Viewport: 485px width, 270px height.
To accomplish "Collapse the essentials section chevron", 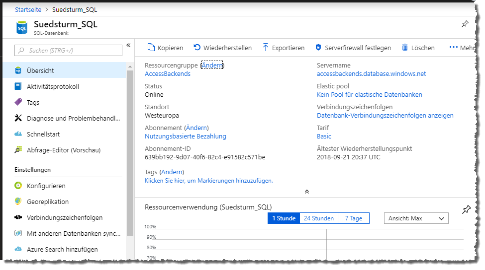I will pyautogui.click(x=307, y=192).
